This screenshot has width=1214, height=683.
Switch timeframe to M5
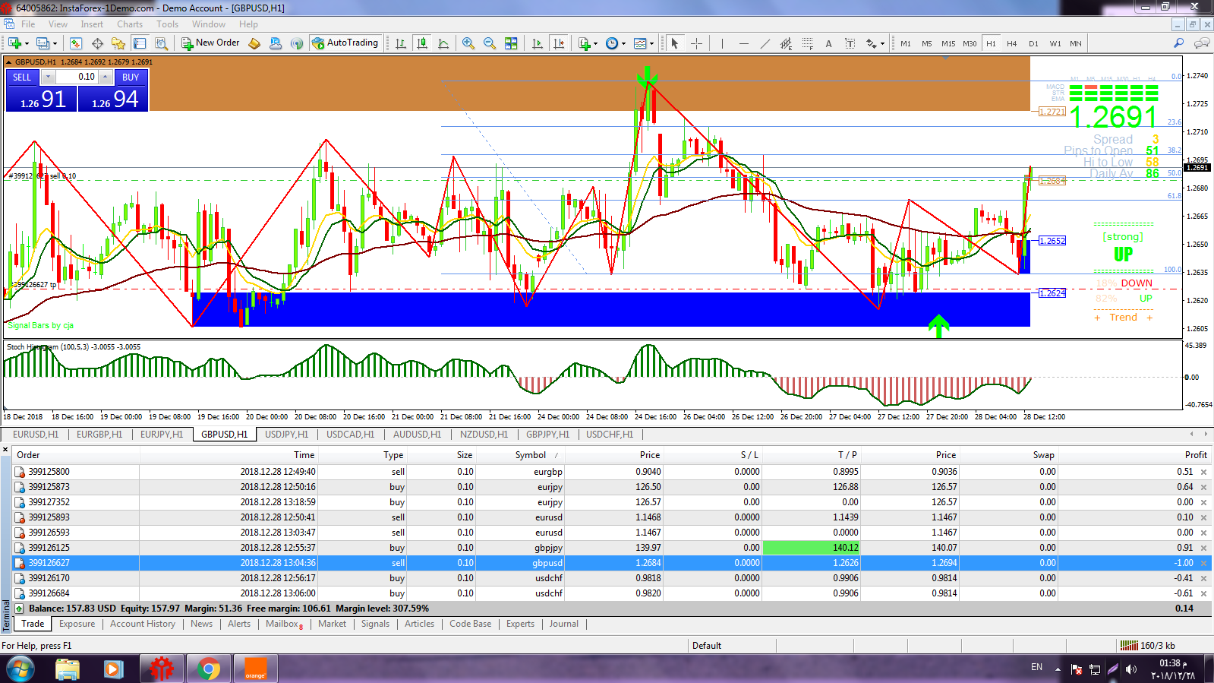[927, 43]
